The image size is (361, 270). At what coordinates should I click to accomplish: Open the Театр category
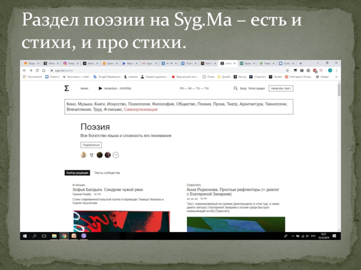tap(232, 104)
